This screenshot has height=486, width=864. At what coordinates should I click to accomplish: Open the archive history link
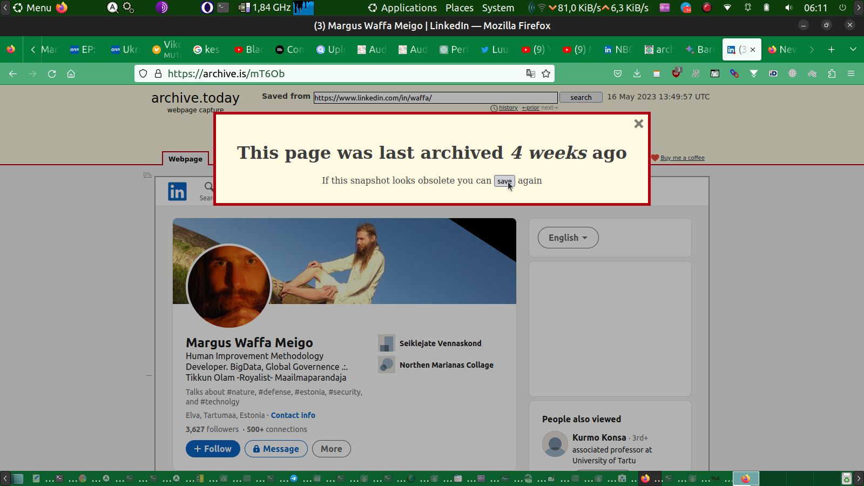(x=508, y=108)
